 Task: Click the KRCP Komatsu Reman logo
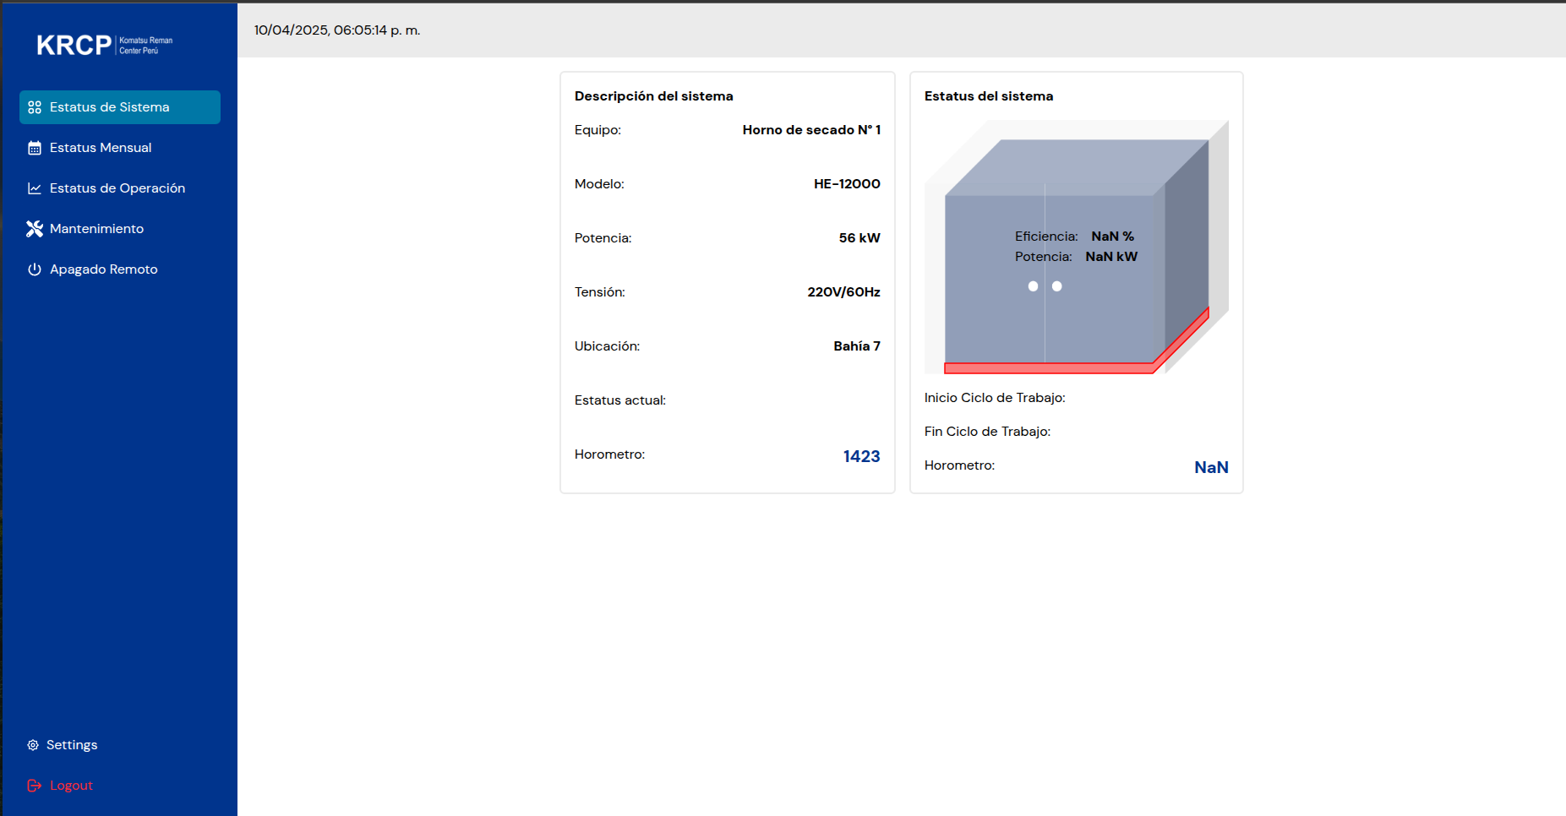click(105, 45)
